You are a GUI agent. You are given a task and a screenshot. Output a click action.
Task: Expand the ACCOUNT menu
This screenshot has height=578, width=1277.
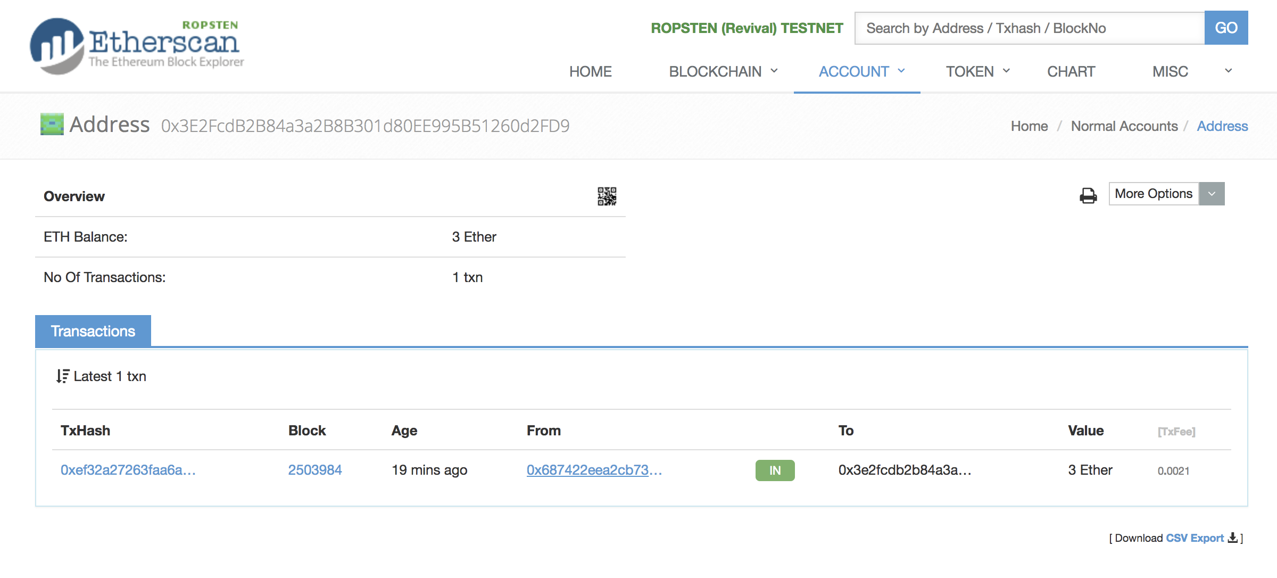coord(862,71)
